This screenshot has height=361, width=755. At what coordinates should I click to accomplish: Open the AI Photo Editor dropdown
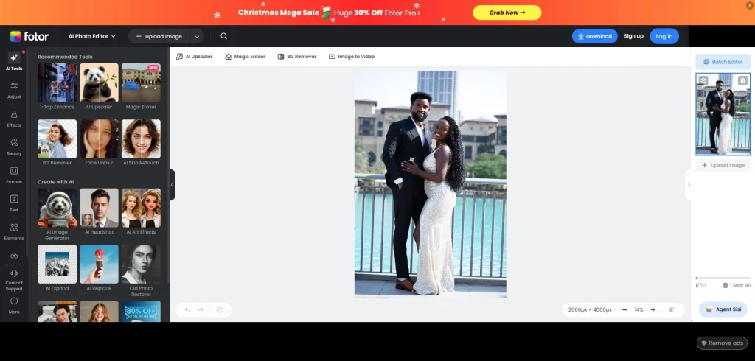pos(93,36)
